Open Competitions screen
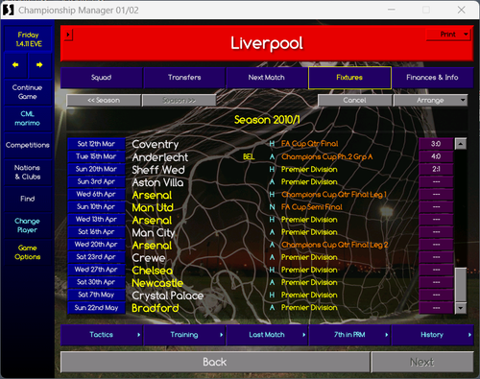Screen dimensions: 480x379 point(28,145)
